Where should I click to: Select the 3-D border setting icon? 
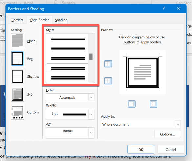pyautogui.click(x=17, y=94)
